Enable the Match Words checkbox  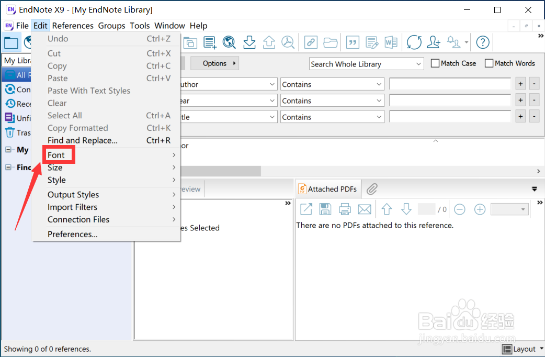(x=489, y=63)
